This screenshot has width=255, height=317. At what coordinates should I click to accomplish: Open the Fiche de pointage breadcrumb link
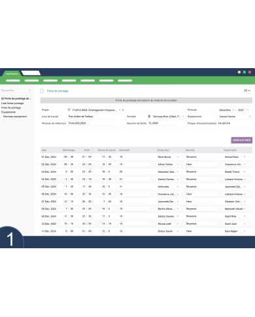(58, 91)
